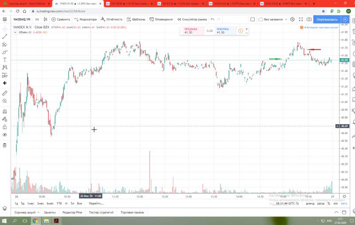Open the Редактор Pine tab
The image size is (355, 225).
coord(72,212)
